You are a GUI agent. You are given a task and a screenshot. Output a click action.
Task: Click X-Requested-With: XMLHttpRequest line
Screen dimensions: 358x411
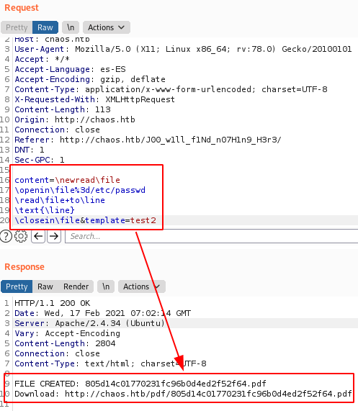[94, 99]
